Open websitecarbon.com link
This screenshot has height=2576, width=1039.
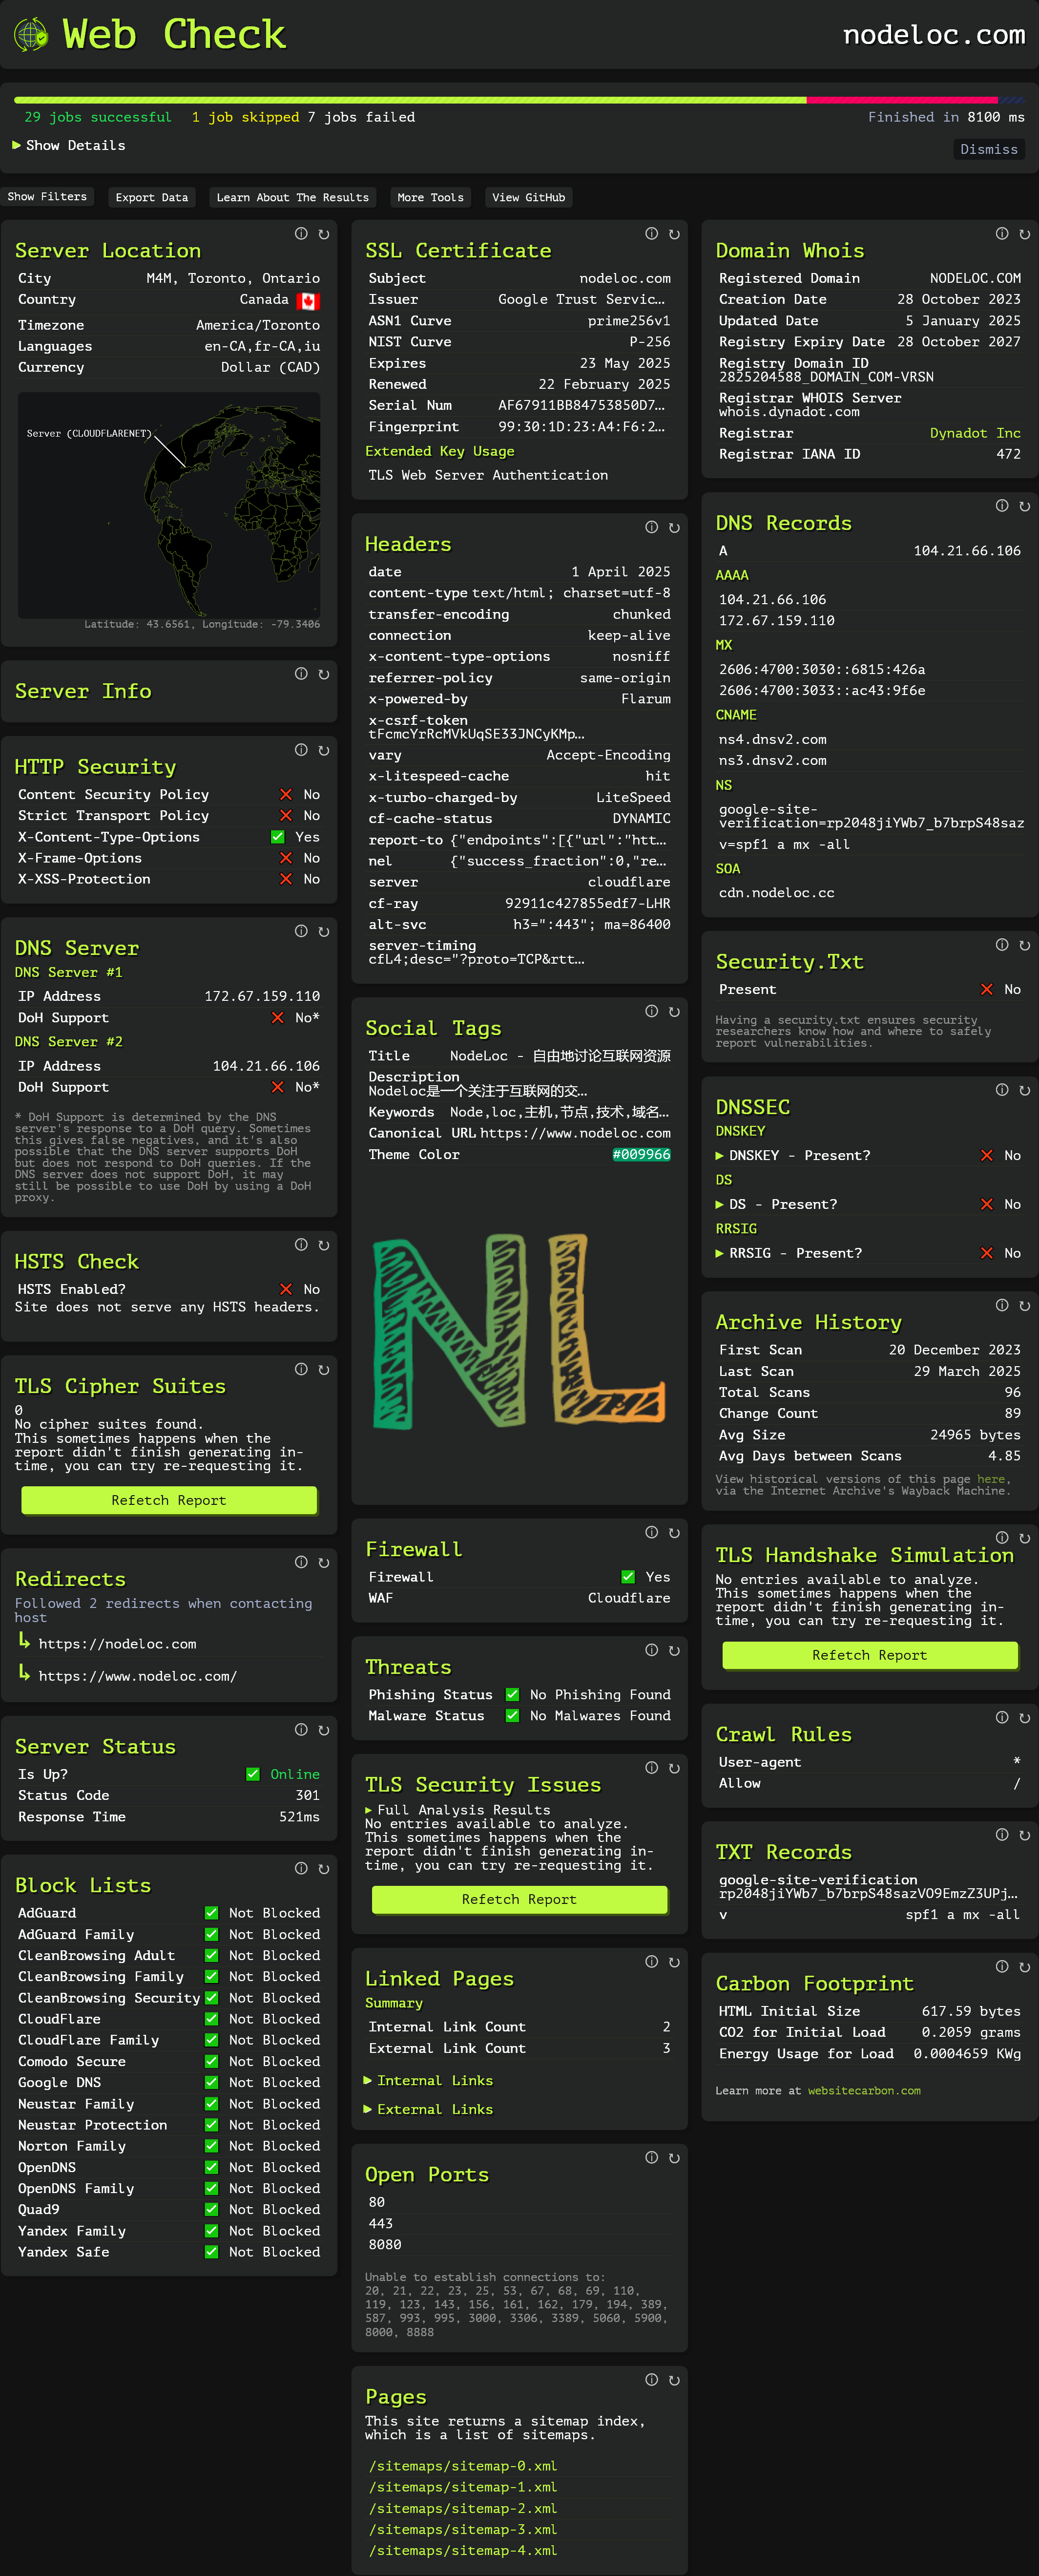tap(864, 2090)
